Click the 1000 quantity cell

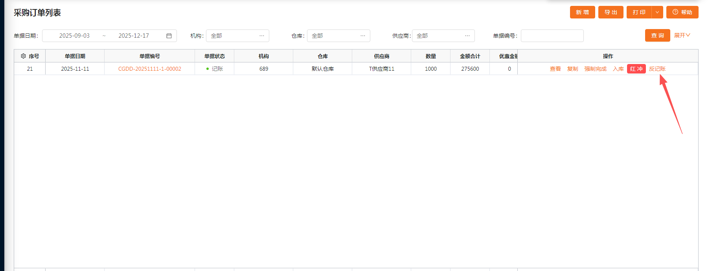click(x=431, y=69)
